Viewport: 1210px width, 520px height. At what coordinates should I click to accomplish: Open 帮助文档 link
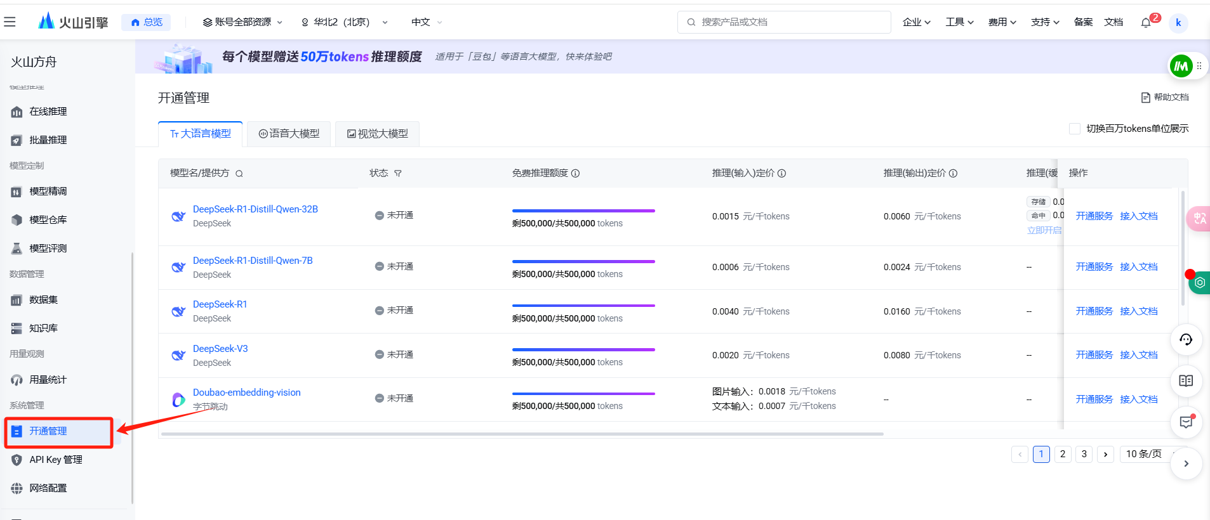(1165, 97)
